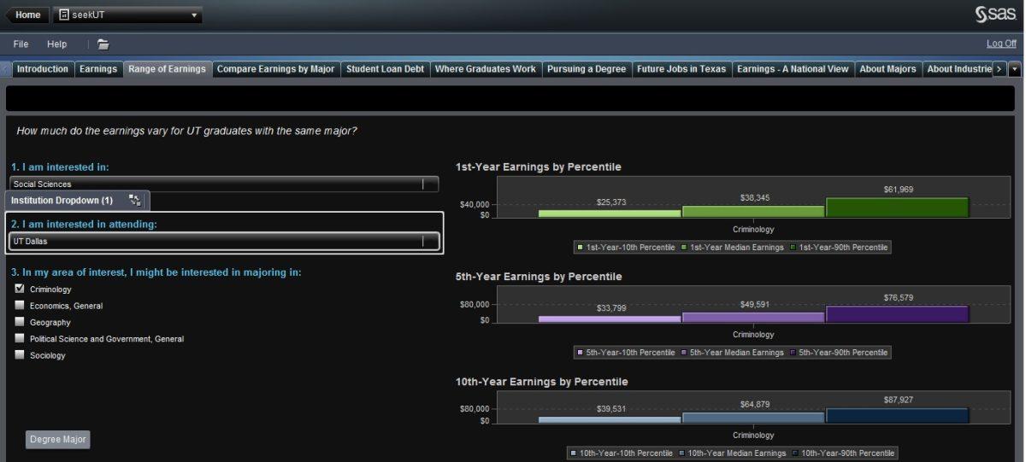Check the Economics, General checkbox
The height and width of the screenshot is (462, 1026).
click(x=20, y=305)
